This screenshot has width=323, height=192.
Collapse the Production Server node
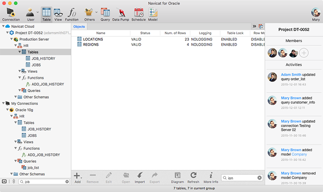pos(12,39)
